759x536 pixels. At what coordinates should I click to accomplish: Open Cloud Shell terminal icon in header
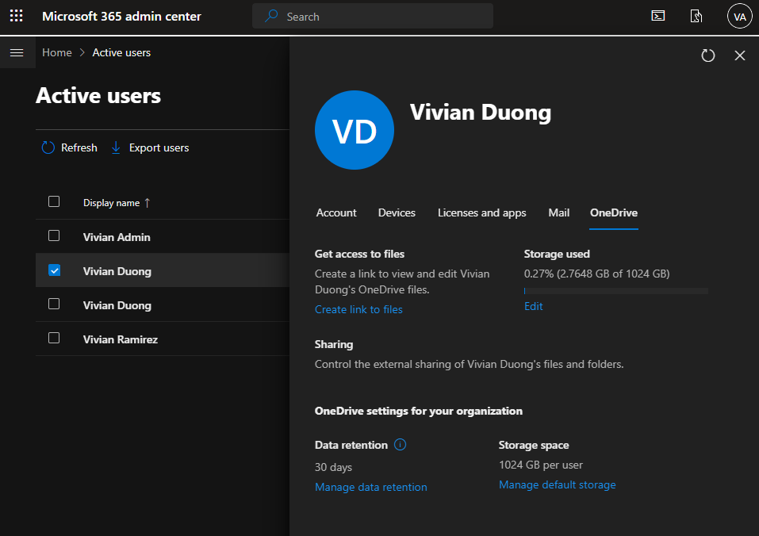coord(657,16)
